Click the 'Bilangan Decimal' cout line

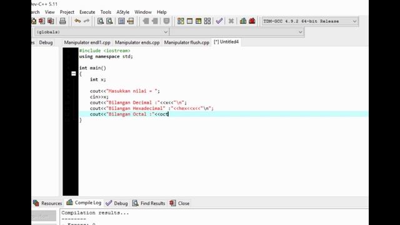pos(138,102)
